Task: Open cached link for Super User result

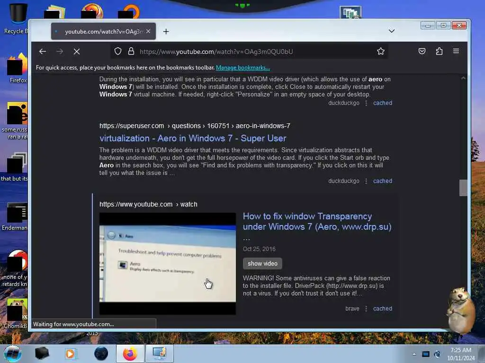Action: (383, 181)
